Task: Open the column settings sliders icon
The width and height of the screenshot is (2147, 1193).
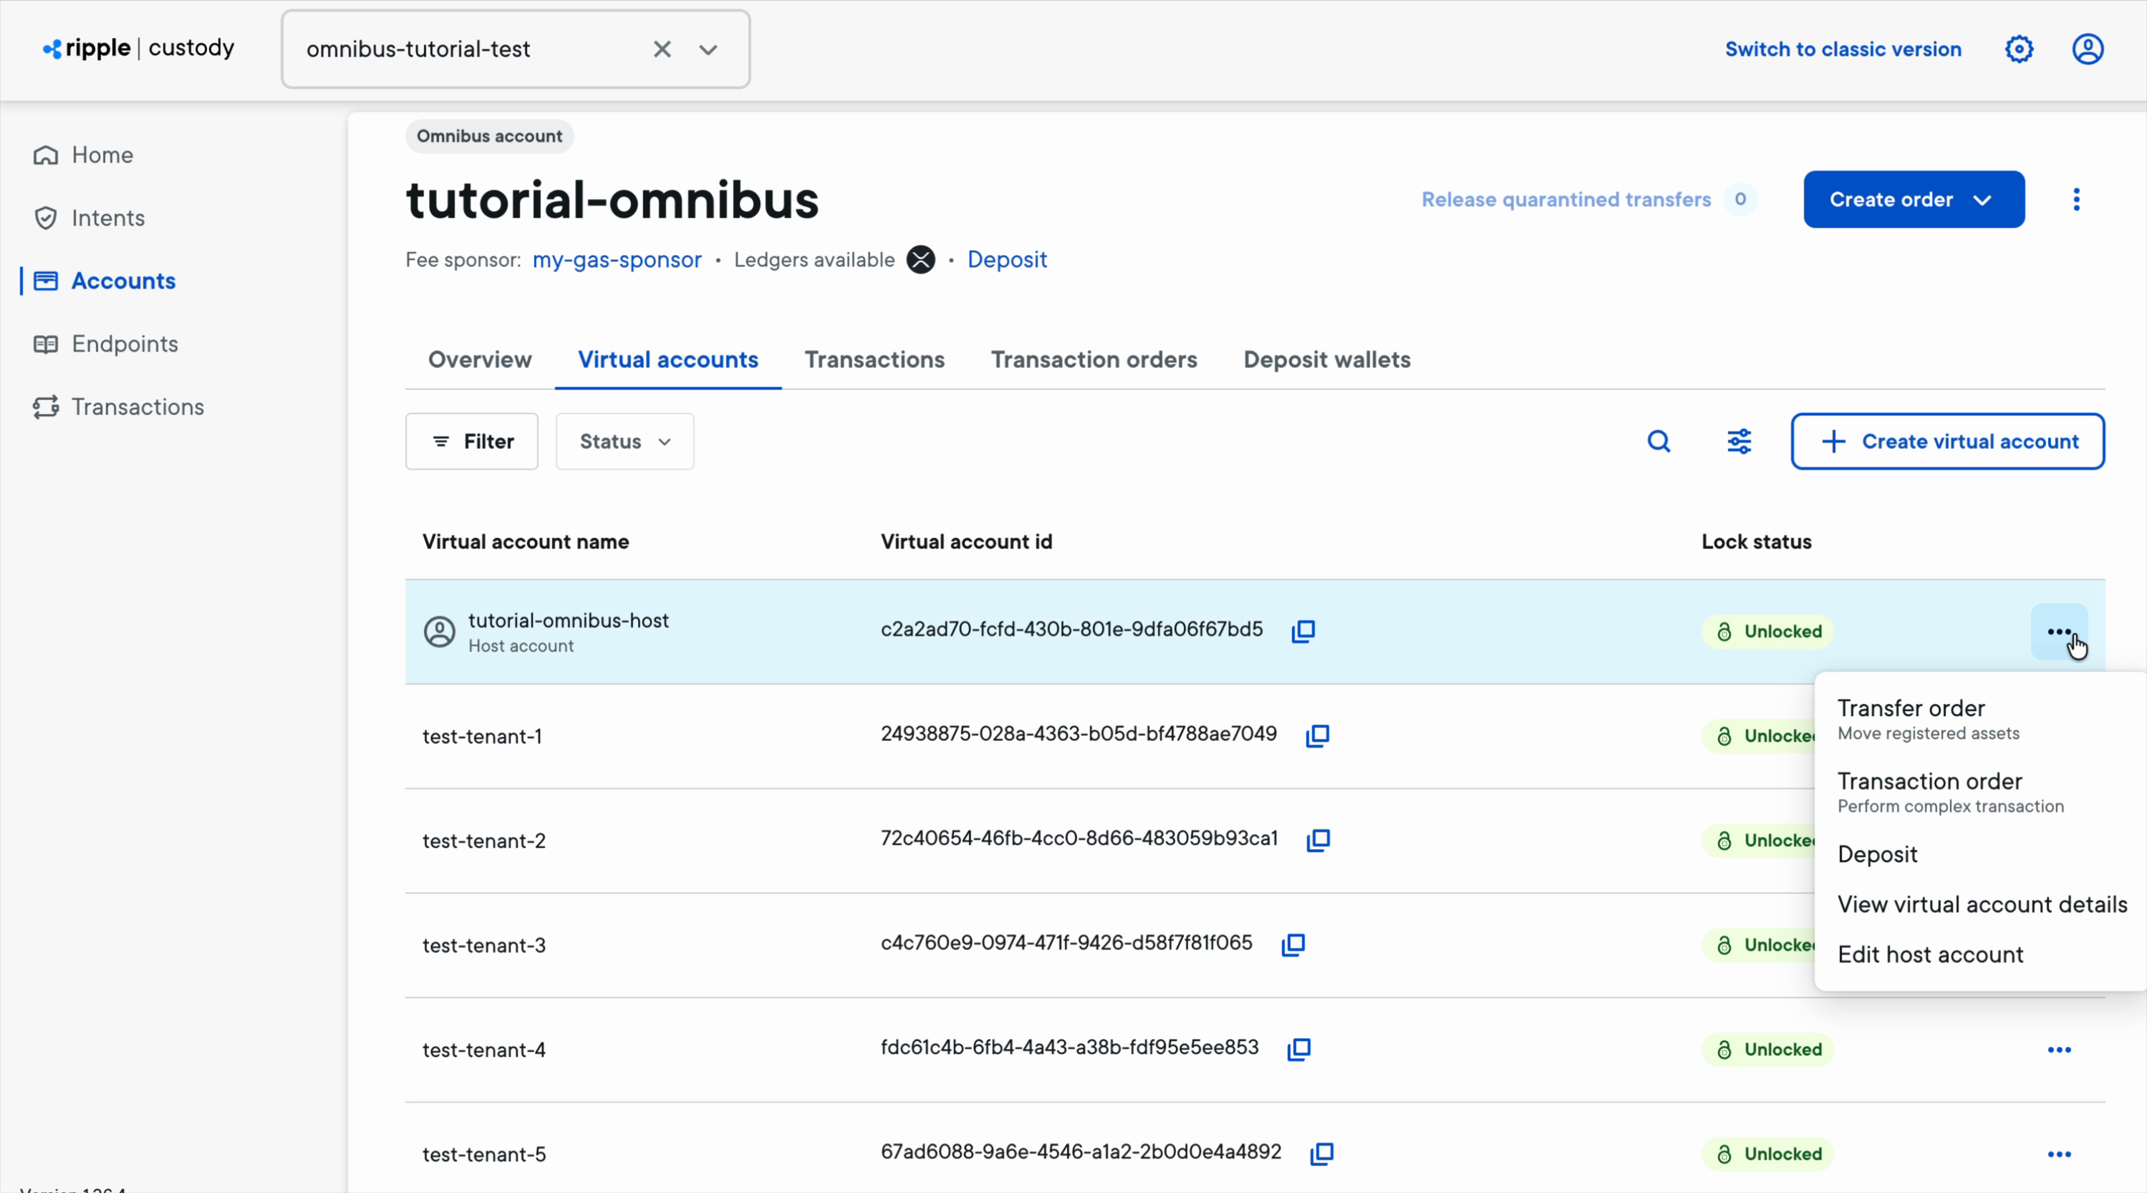Action: 1739,441
